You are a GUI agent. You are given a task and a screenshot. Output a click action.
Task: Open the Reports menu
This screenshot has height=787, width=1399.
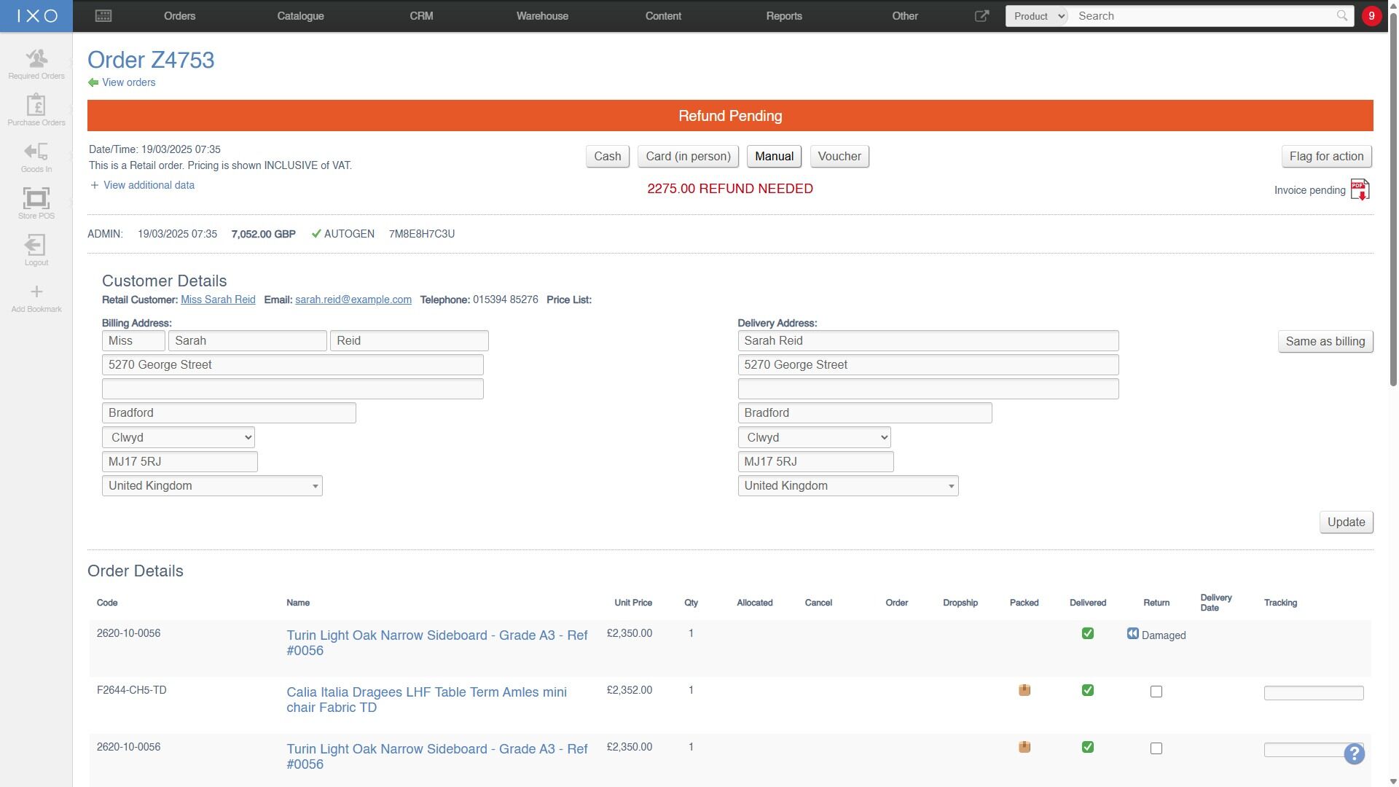[784, 16]
